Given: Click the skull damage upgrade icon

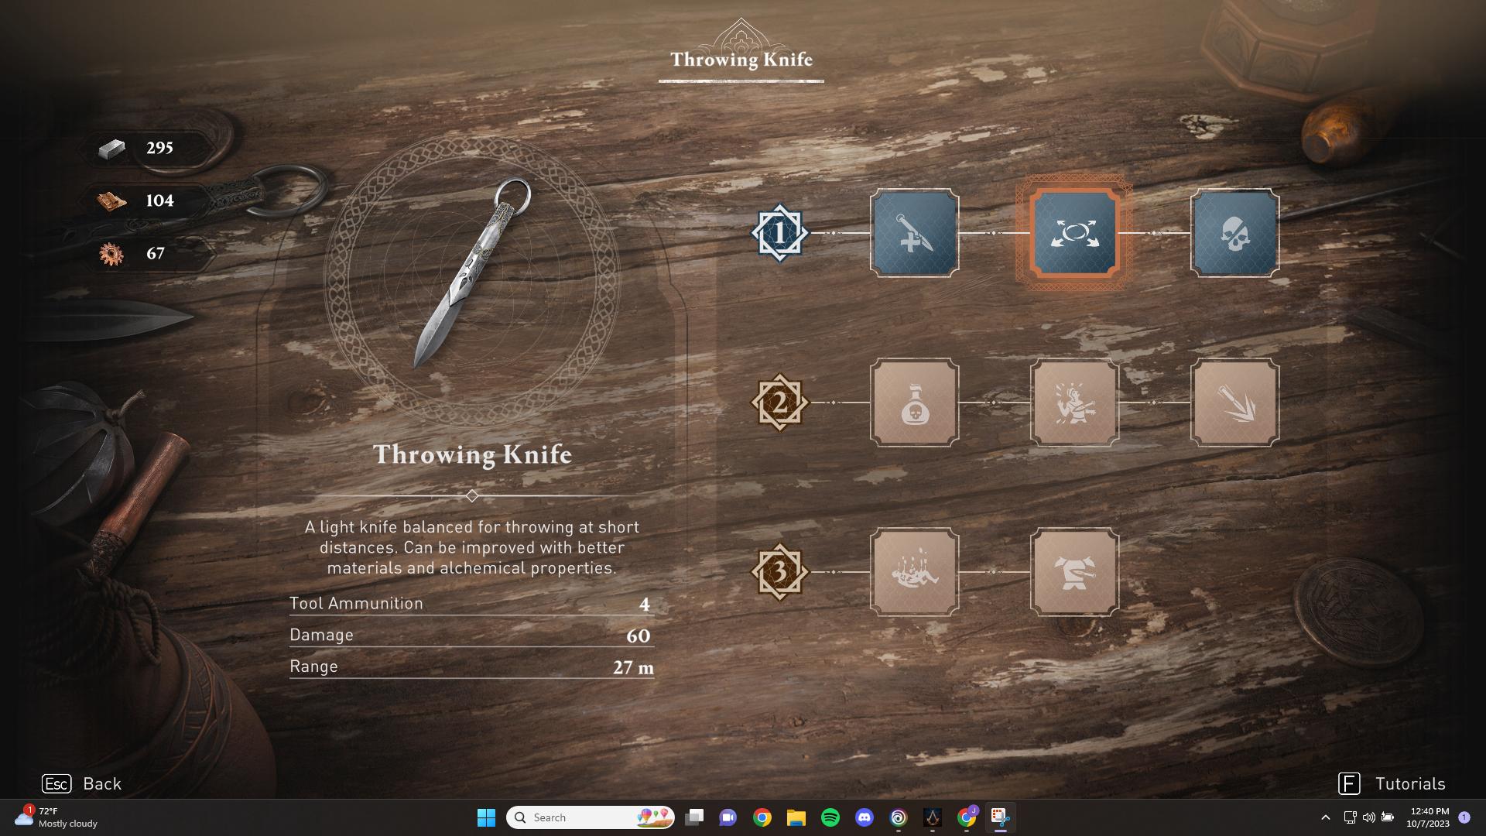Looking at the screenshot, I should pos(1234,233).
